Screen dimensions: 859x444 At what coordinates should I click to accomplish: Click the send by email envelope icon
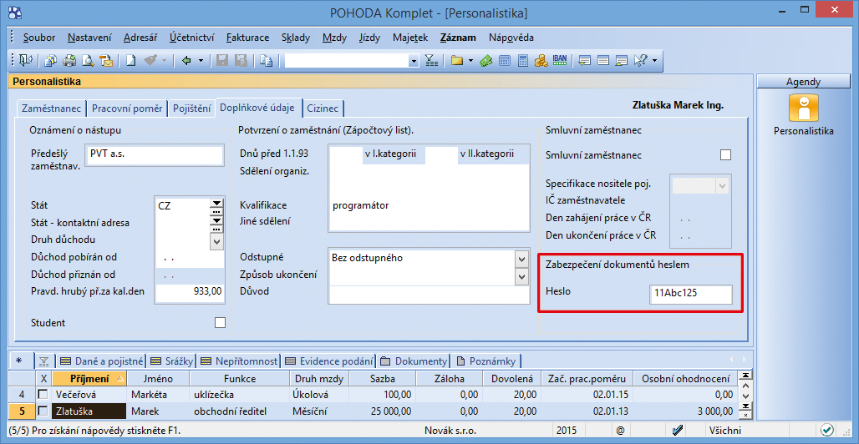click(x=105, y=61)
